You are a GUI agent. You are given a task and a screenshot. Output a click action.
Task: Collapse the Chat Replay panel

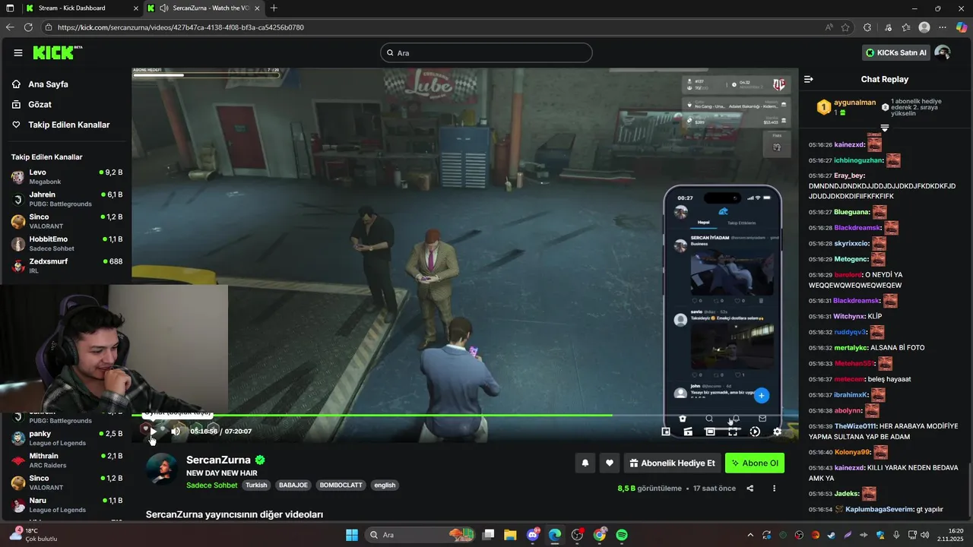click(x=809, y=79)
